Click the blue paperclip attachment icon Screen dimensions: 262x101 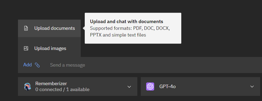(37, 65)
